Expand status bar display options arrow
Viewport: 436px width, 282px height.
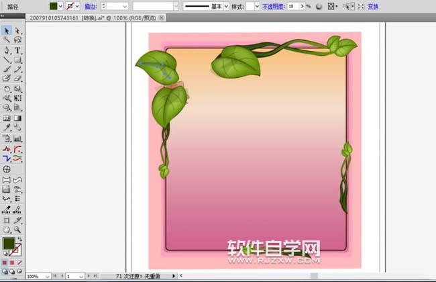point(174,276)
